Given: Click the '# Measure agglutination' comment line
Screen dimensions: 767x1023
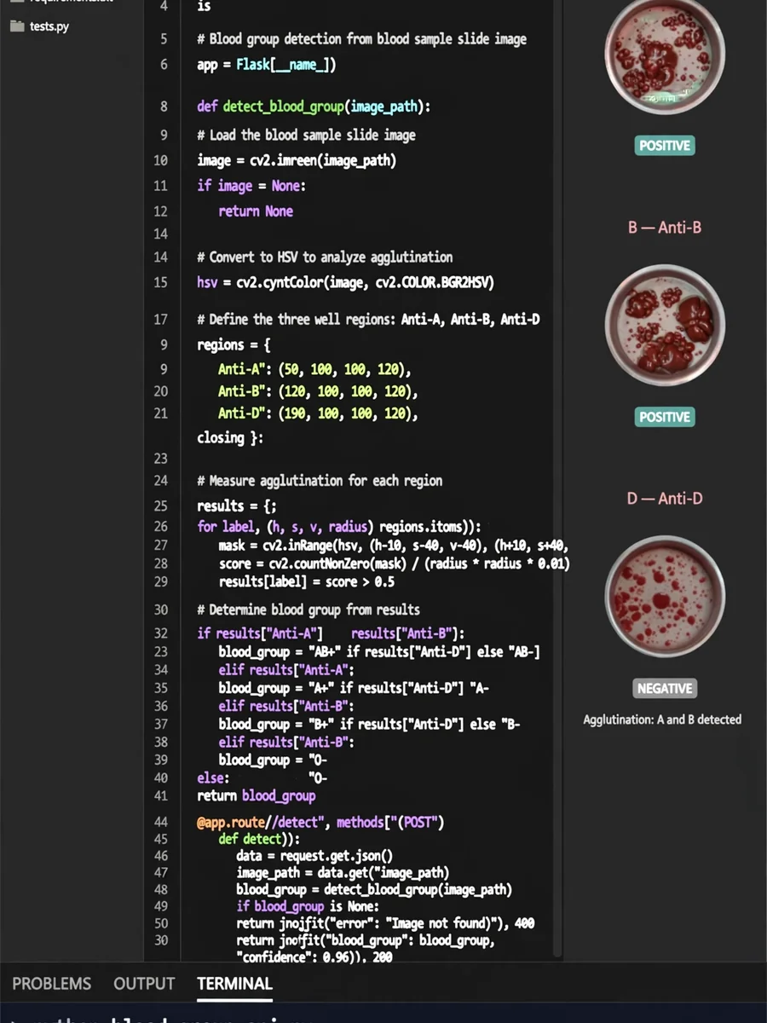Looking at the screenshot, I should 320,481.
